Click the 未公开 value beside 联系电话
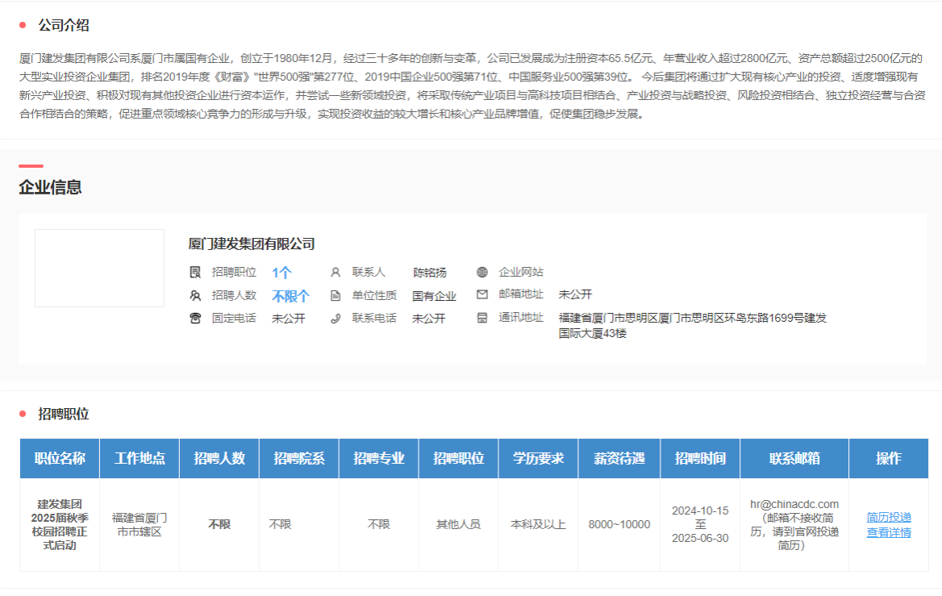942x596 pixels. [x=429, y=319]
